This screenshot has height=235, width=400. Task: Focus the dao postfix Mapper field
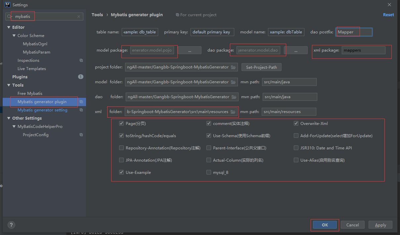point(354,32)
